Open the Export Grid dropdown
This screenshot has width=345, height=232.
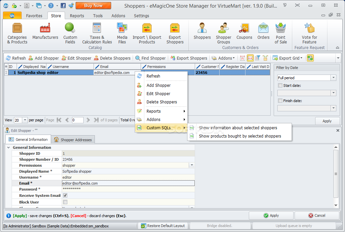288,58
